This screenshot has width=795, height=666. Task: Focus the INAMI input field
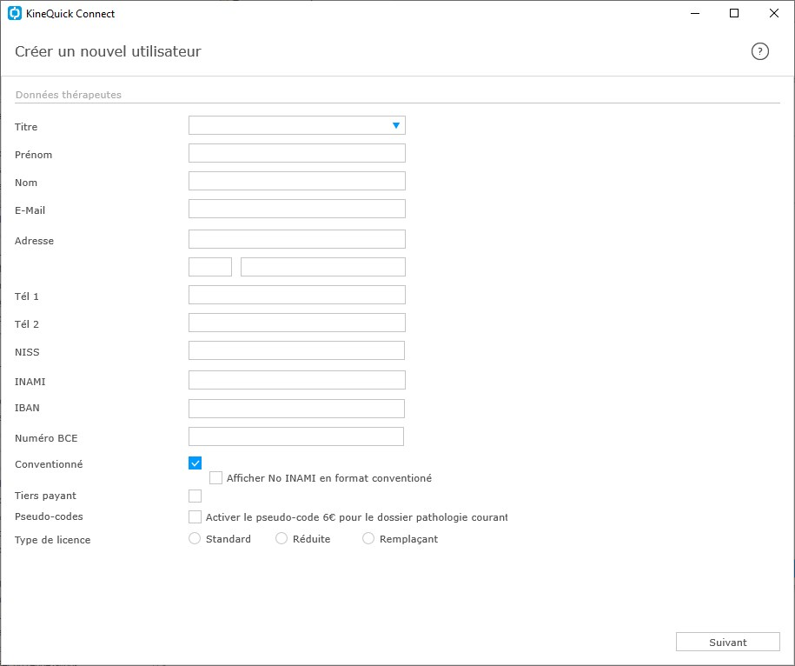[x=296, y=380]
